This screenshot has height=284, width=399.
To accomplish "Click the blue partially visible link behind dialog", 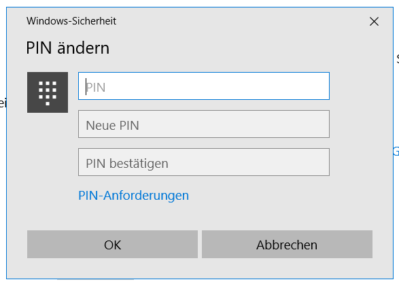I will (x=396, y=152).
